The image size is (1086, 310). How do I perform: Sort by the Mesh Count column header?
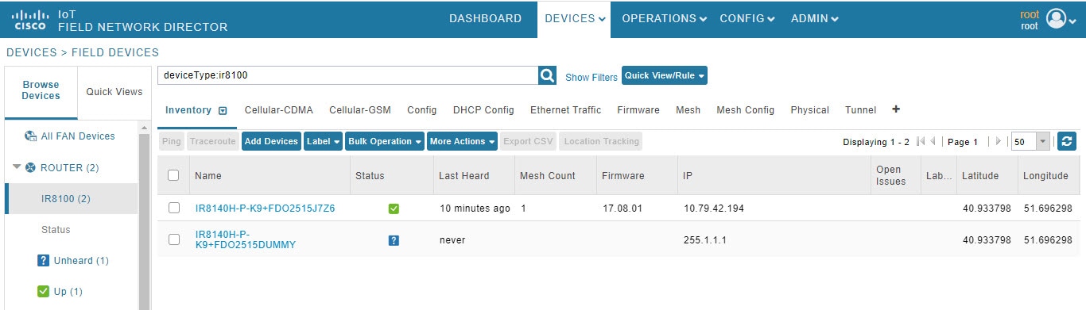pyautogui.click(x=547, y=175)
